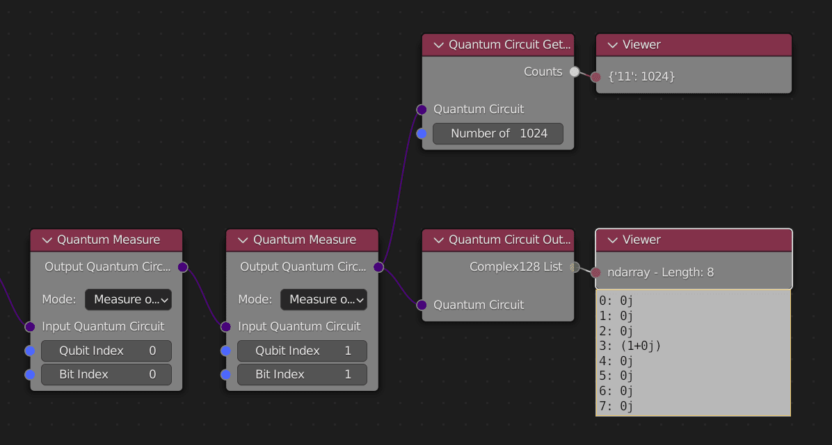Select the bottom Viewer node title
The height and width of the screenshot is (445, 832).
pos(641,240)
